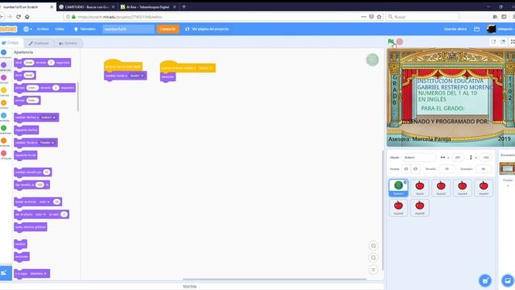
Task: Hide the sprite with crossed eye icon
Action: tap(415, 168)
